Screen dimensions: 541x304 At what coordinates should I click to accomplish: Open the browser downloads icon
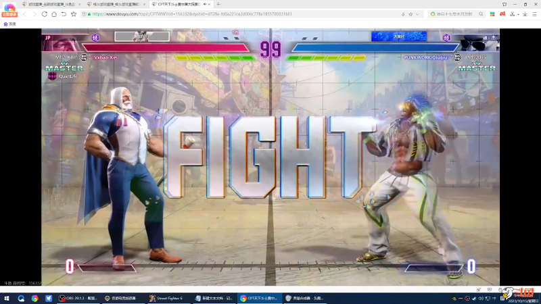click(525, 14)
